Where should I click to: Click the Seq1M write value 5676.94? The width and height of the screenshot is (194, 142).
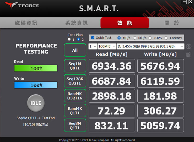pyautogui.click(x=161, y=66)
